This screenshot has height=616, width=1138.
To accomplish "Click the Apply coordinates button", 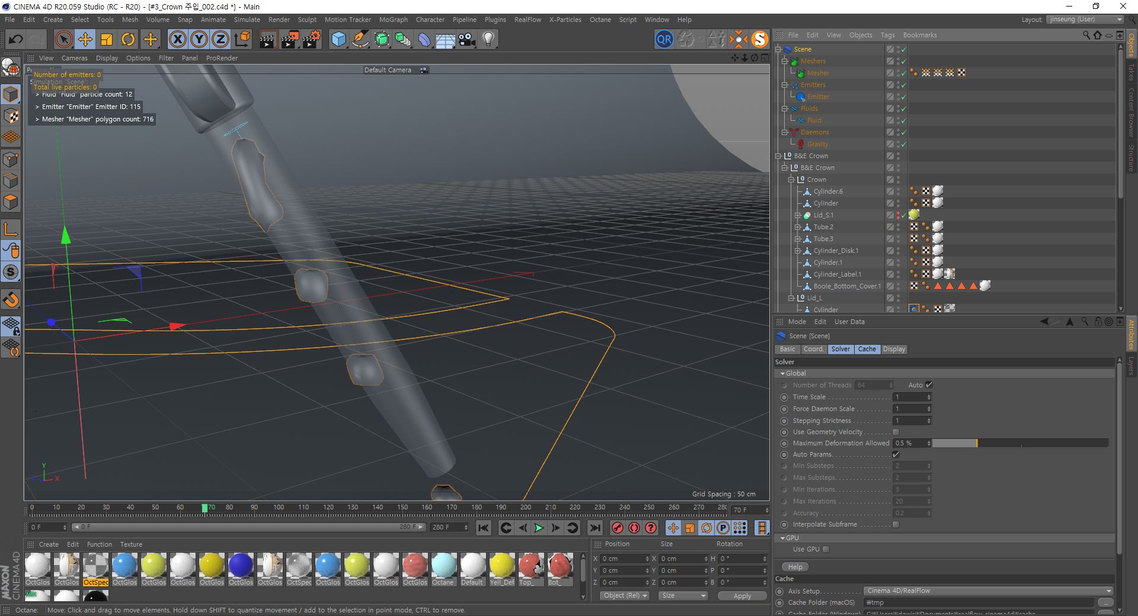I will point(742,596).
